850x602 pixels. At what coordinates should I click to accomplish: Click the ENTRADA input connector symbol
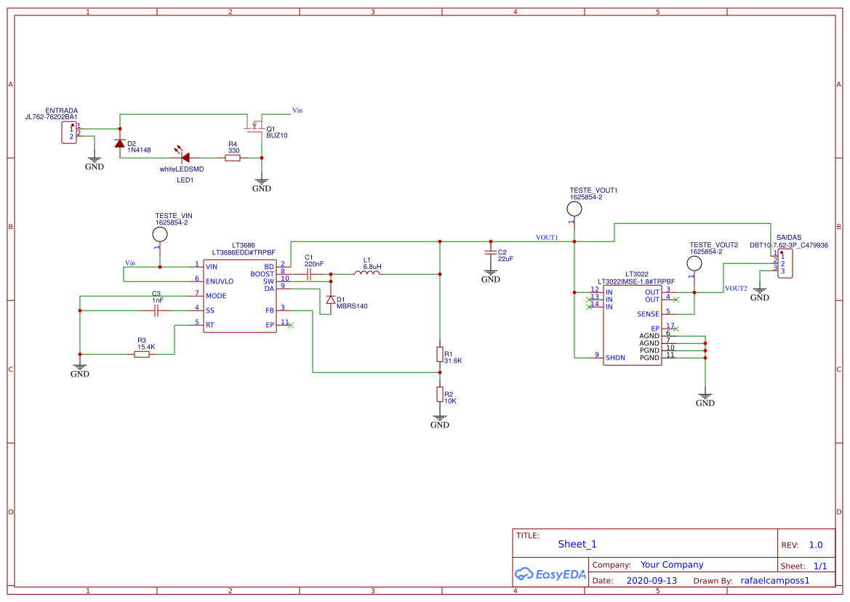69,132
